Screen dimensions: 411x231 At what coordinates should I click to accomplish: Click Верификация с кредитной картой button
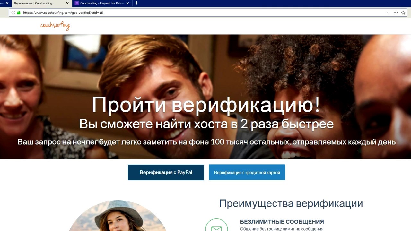[x=247, y=172]
